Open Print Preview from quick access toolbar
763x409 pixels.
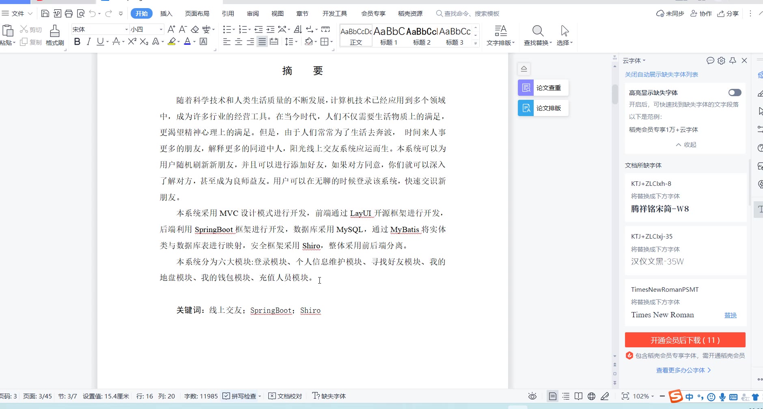pos(81,13)
